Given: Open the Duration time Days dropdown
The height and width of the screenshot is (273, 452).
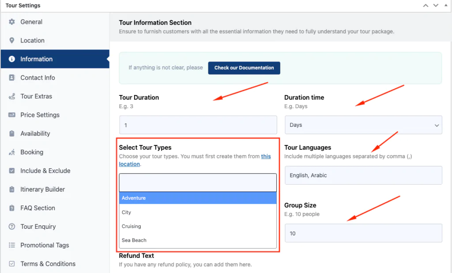Looking at the screenshot, I should (363, 125).
